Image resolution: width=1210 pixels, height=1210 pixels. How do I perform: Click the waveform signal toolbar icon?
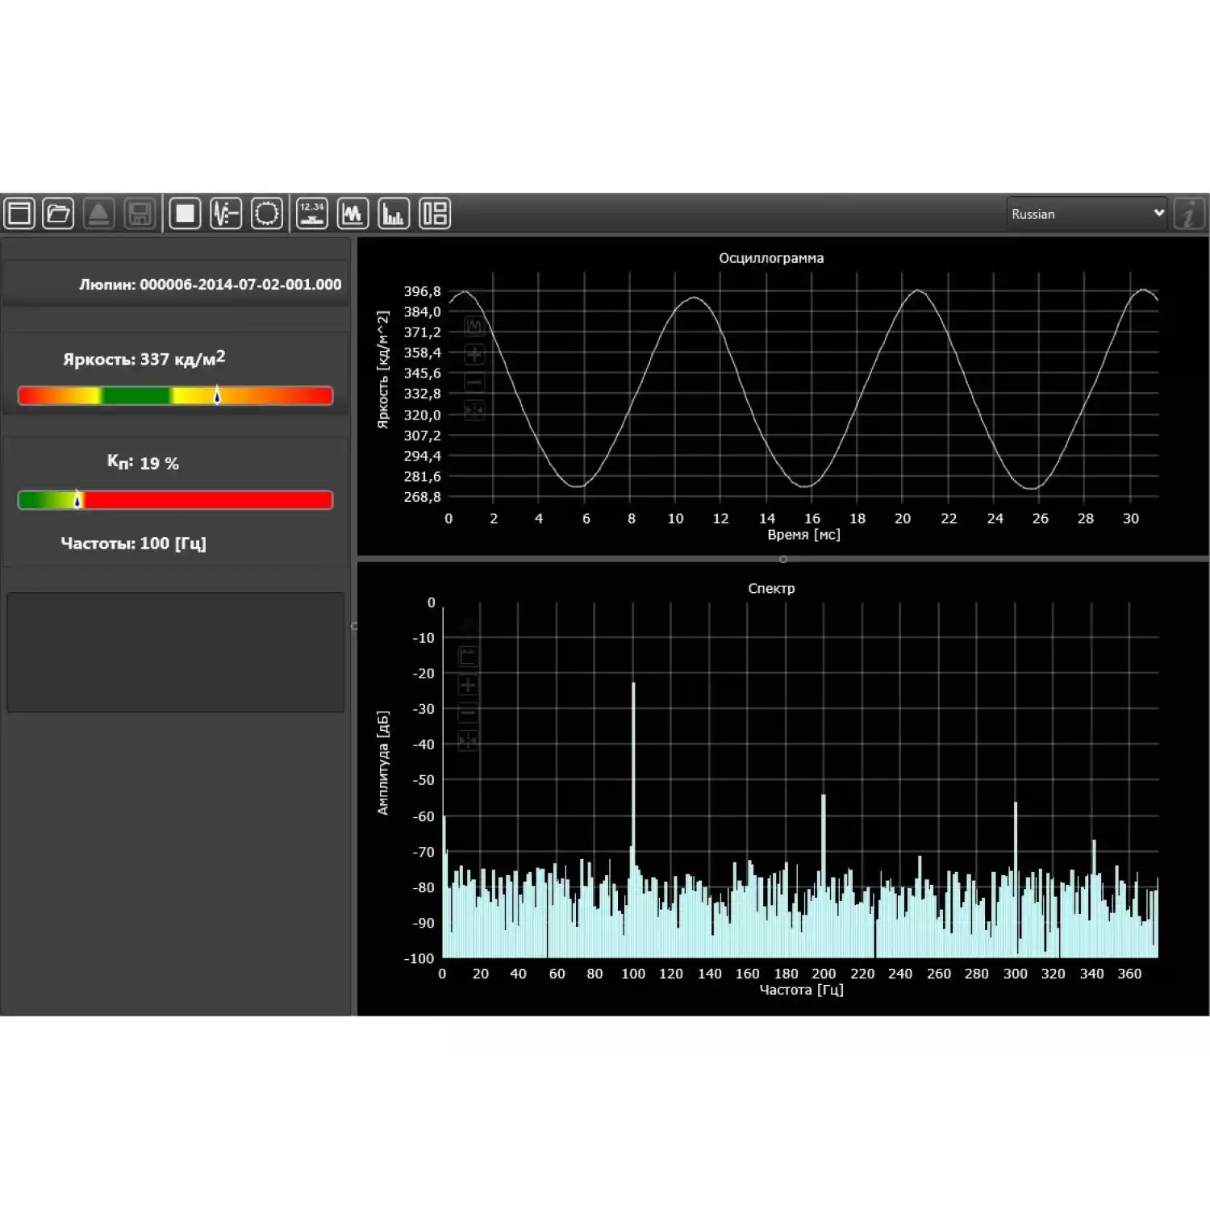coord(226,214)
